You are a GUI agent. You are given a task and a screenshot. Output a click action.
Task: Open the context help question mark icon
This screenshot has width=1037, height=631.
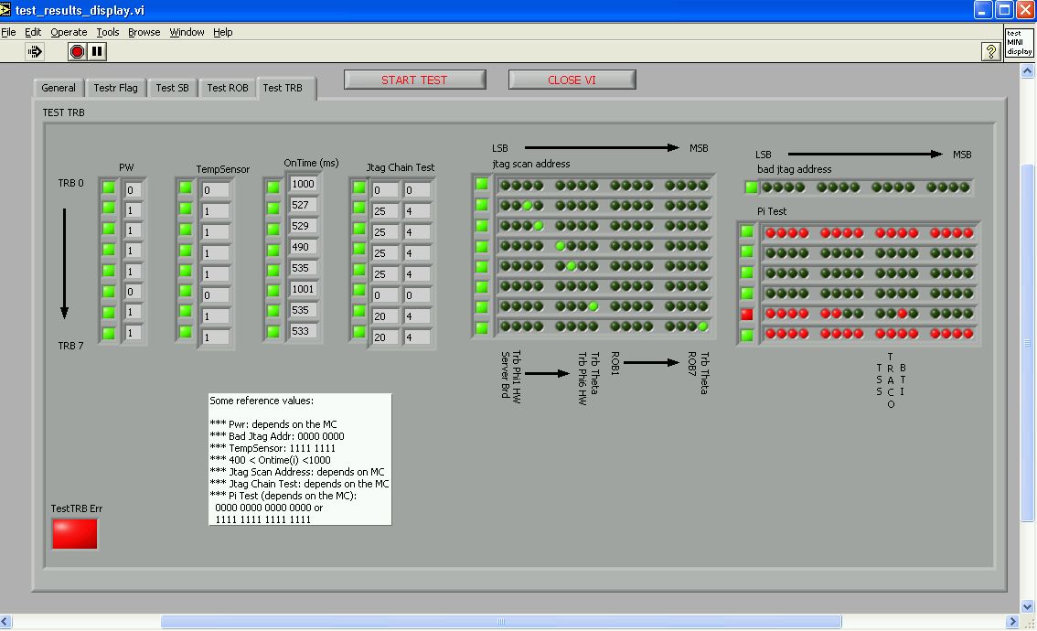(x=989, y=52)
